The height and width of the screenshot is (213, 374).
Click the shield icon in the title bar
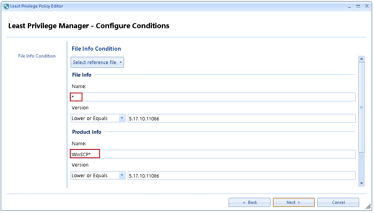(6, 6)
